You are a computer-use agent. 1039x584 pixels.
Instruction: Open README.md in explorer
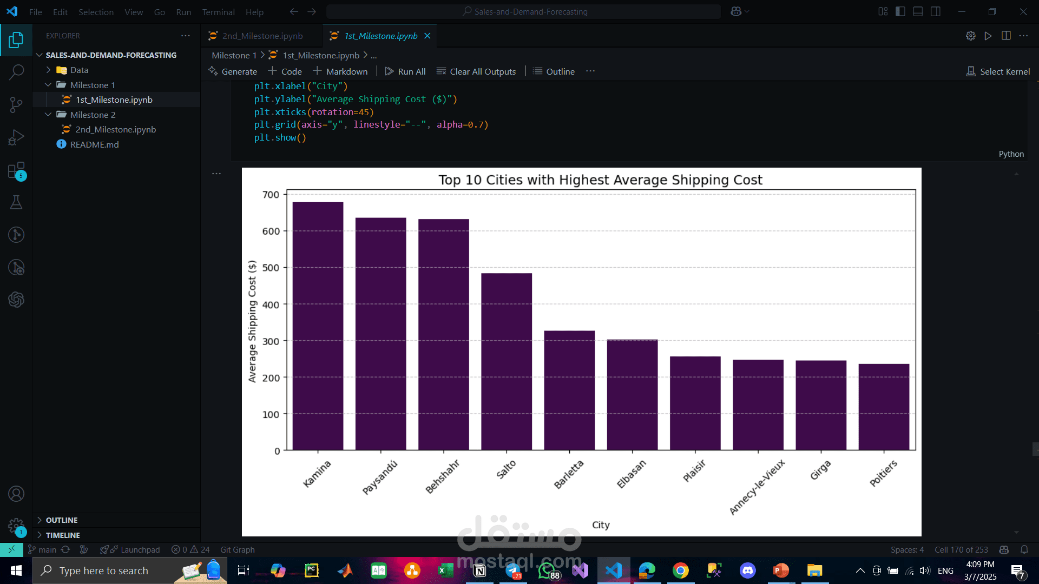[94, 144]
